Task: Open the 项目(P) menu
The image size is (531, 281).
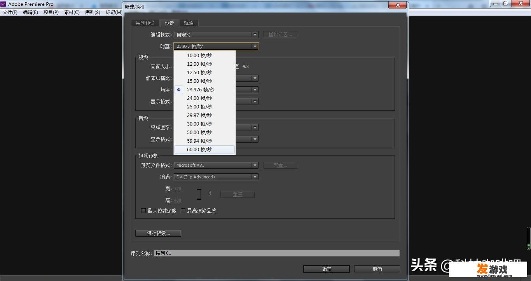Action: 51,12
